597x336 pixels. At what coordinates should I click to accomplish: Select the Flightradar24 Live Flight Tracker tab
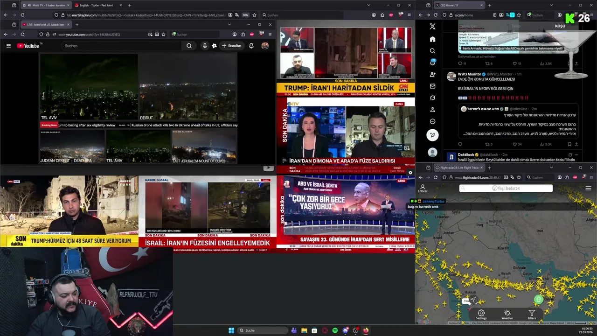(x=459, y=168)
